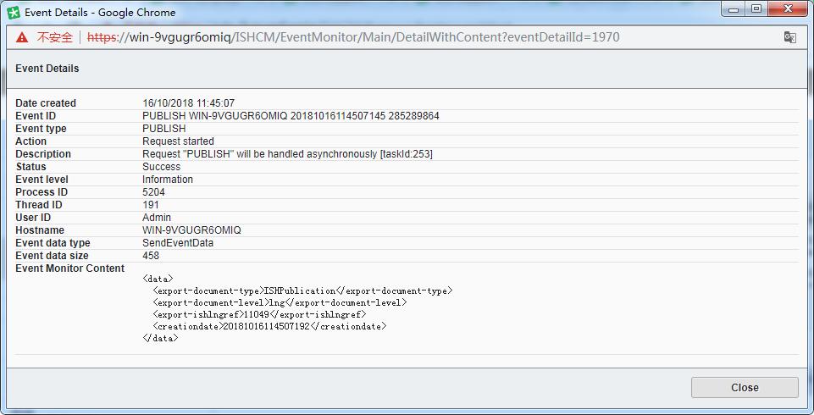Click the Event Details panel heading

coord(47,69)
